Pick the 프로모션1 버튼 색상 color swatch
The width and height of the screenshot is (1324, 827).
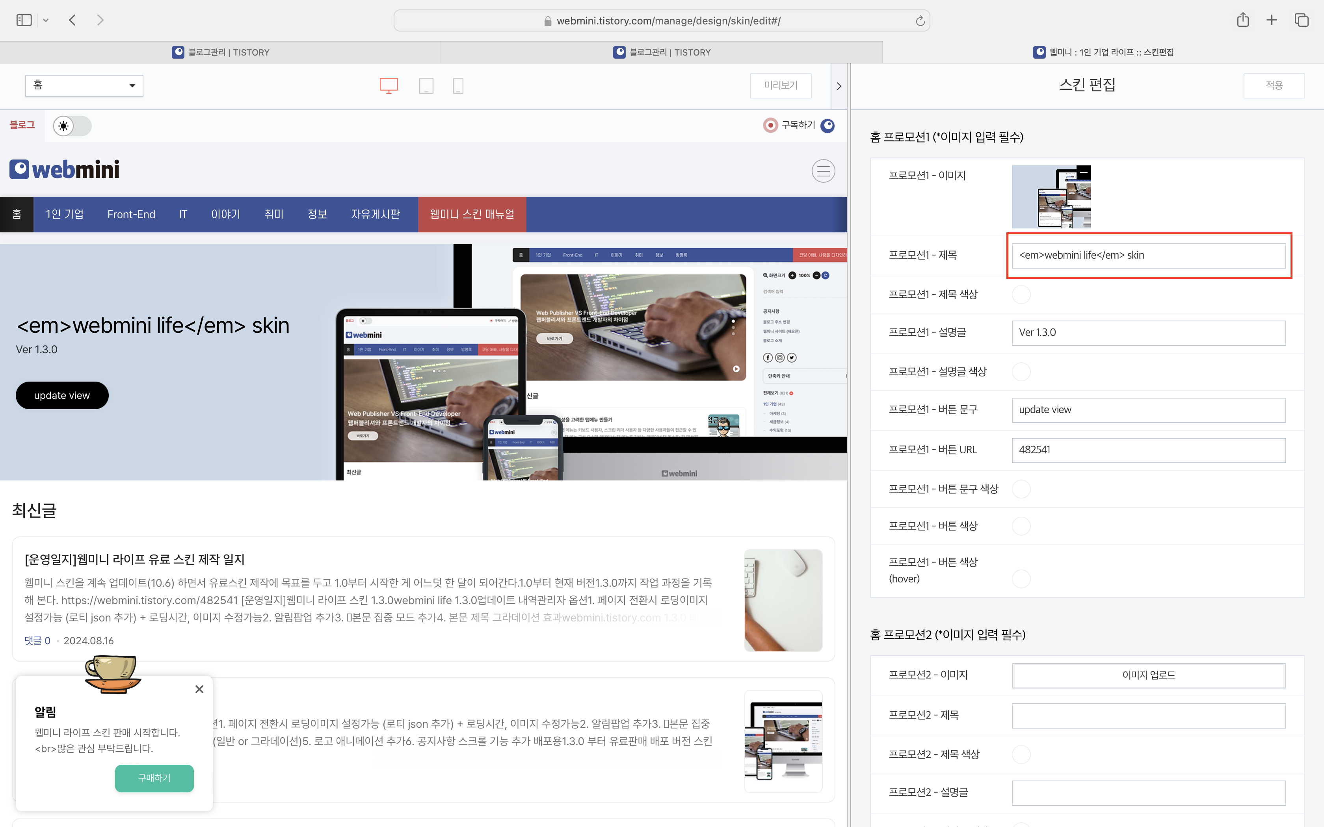(1021, 526)
